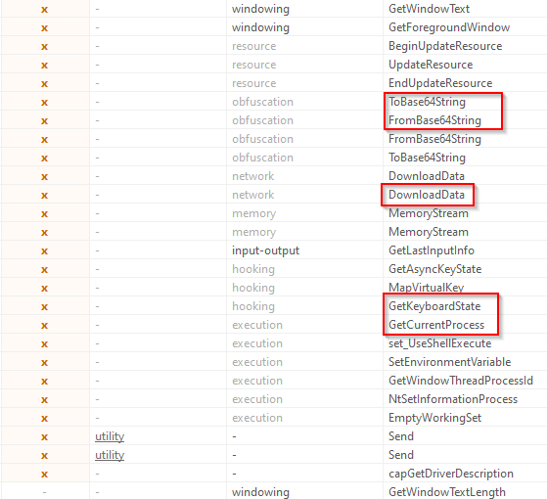This screenshot has width=547, height=499.
Task: Select the GetCurrentProcess entry
Action: (436, 325)
